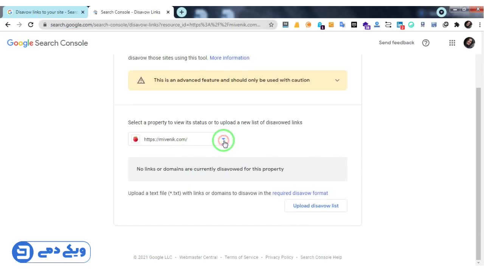Click the https://mivenik.com/ property text
Screen dimensions: 484x272
pos(166,139)
